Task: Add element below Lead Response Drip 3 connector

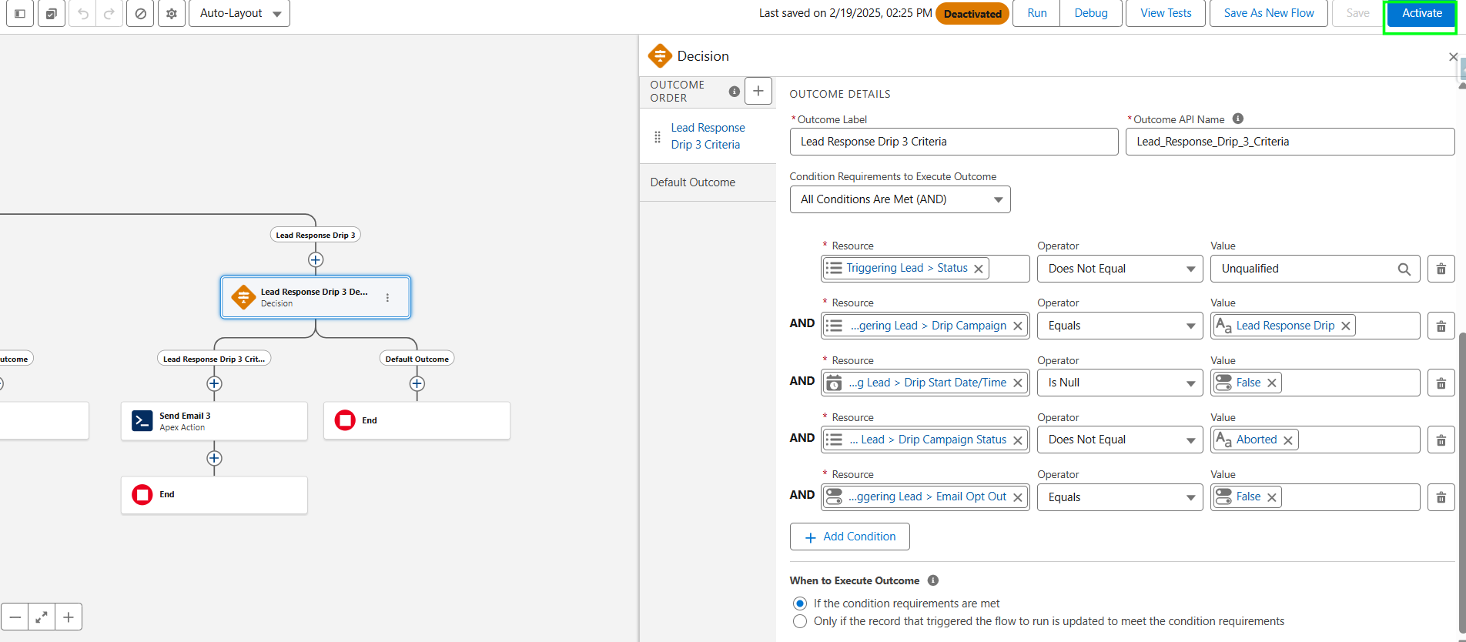Action: (316, 259)
